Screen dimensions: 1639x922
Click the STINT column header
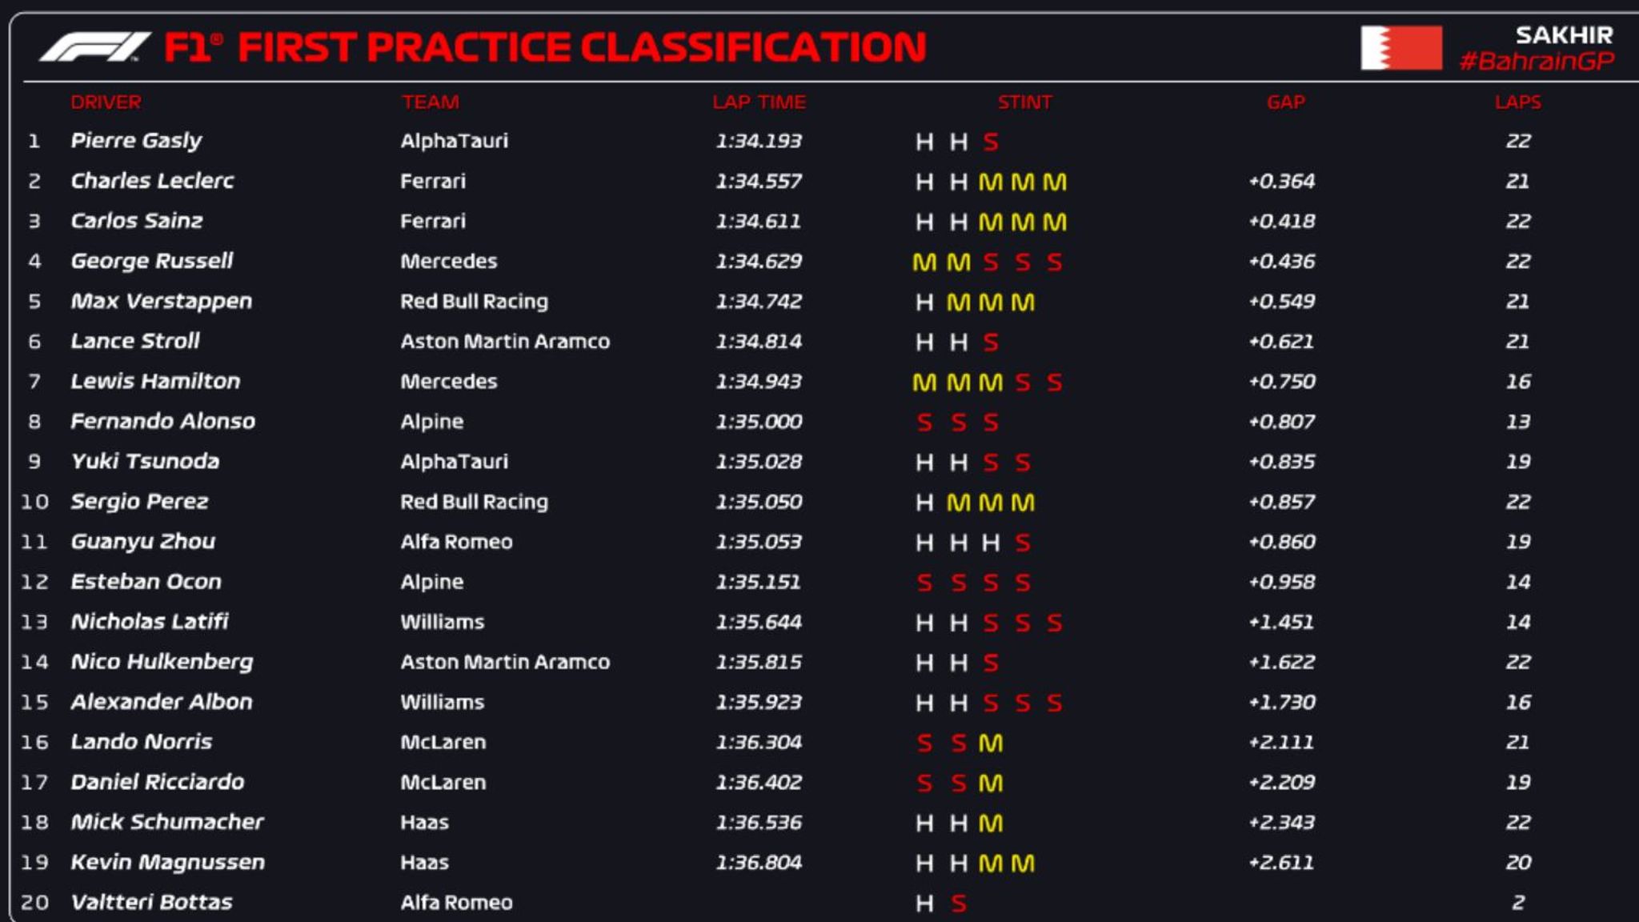coord(1024,102)
